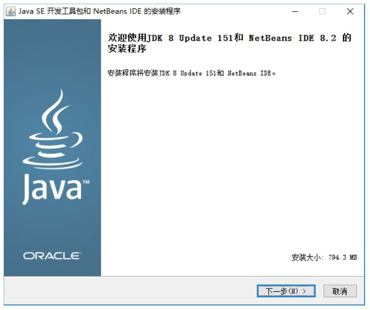Click the window title Java SE 开发工具包和 NetBeans IDE 的安装程序
The height and width of the screenshot is (310, 370).
[x=100, y=11]
